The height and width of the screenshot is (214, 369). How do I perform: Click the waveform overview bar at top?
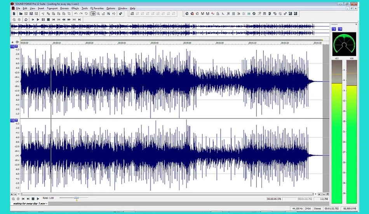[170, 30]
